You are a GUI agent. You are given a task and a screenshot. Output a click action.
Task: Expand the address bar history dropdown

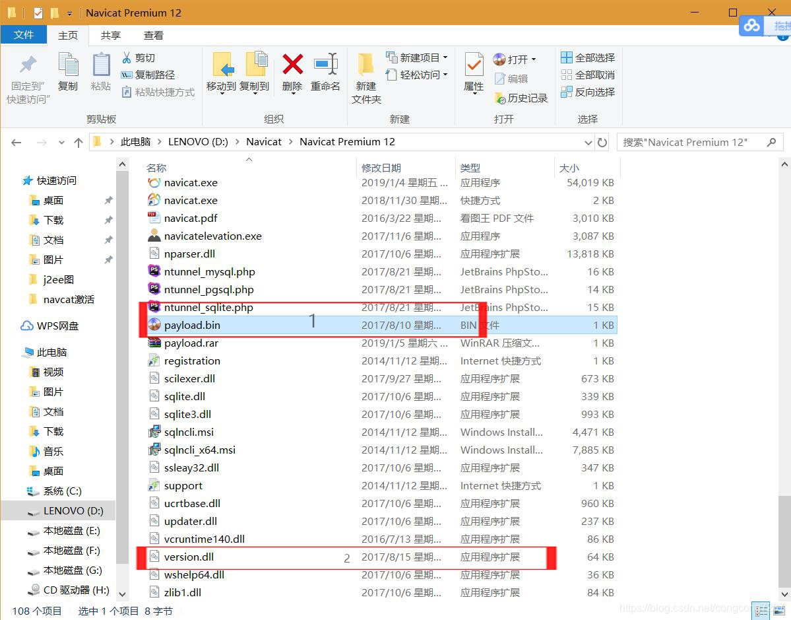point(588,143)
